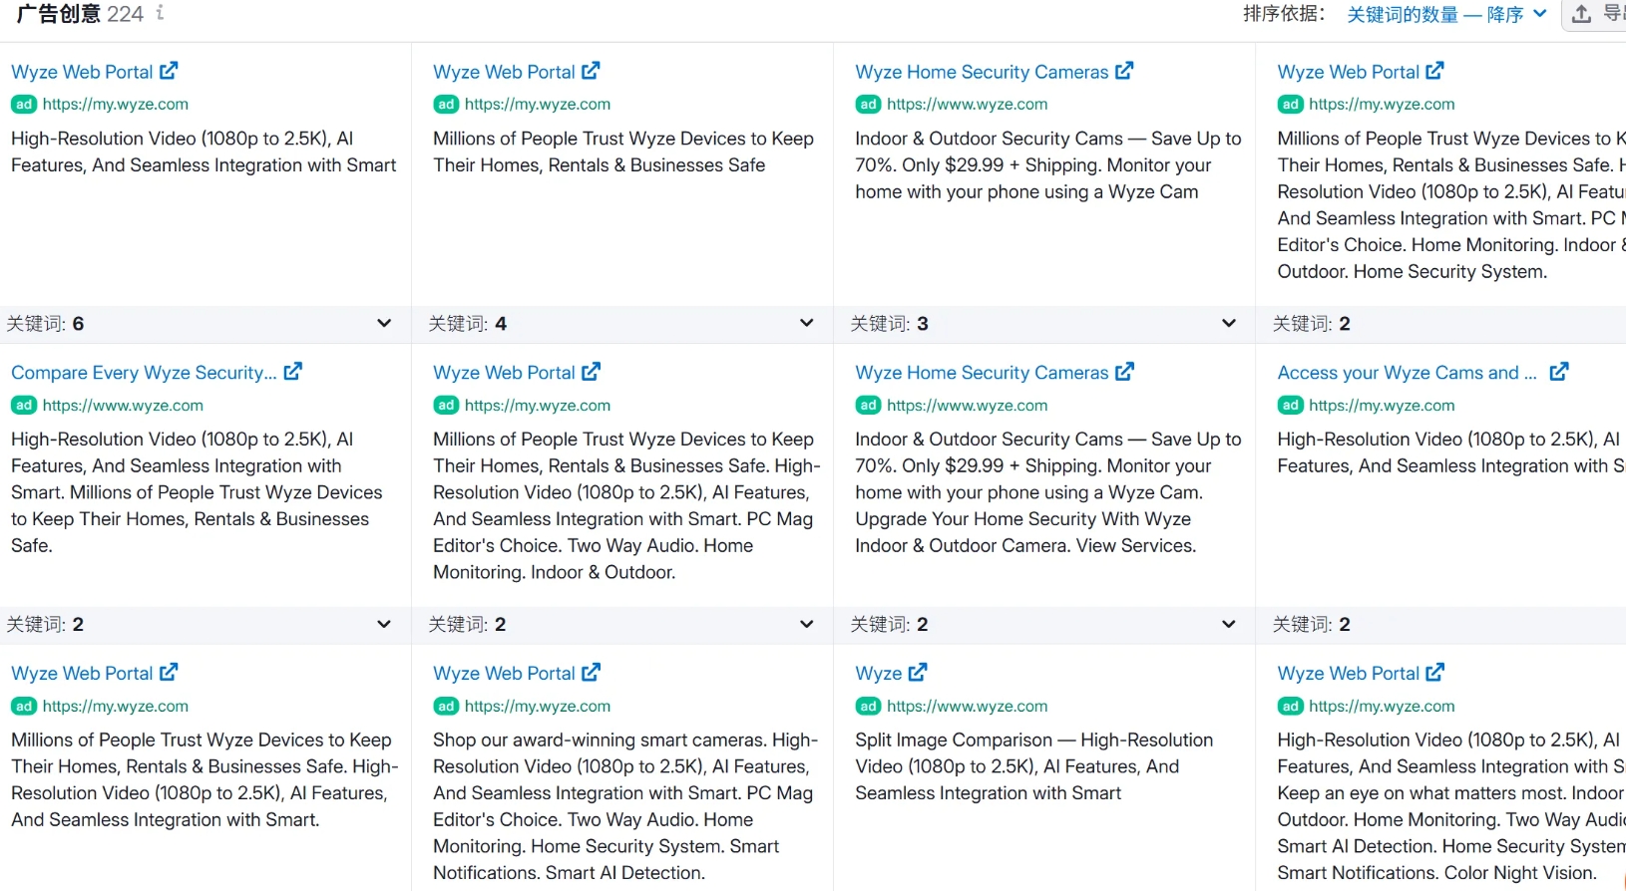
Task: Click the ad badge under 'Compare Every Wyze Security...'
Action: click(24, 406)
